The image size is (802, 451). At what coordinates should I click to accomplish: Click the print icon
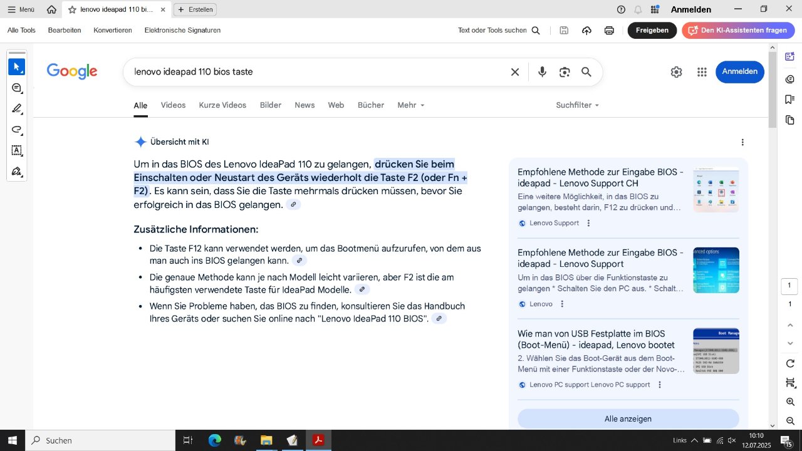[x=609, y=30]
